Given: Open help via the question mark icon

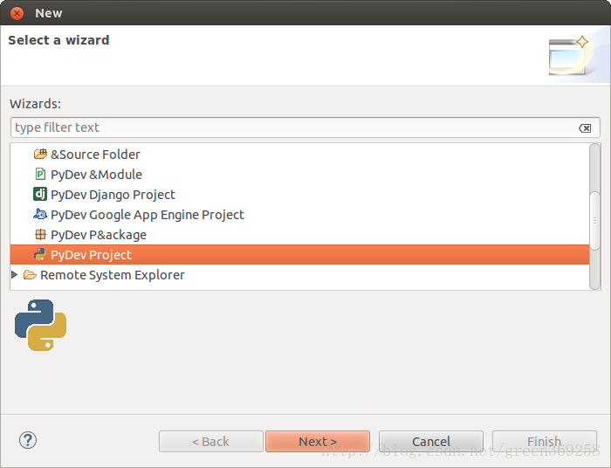Looking at the screenshot, I should pos(28,440).
